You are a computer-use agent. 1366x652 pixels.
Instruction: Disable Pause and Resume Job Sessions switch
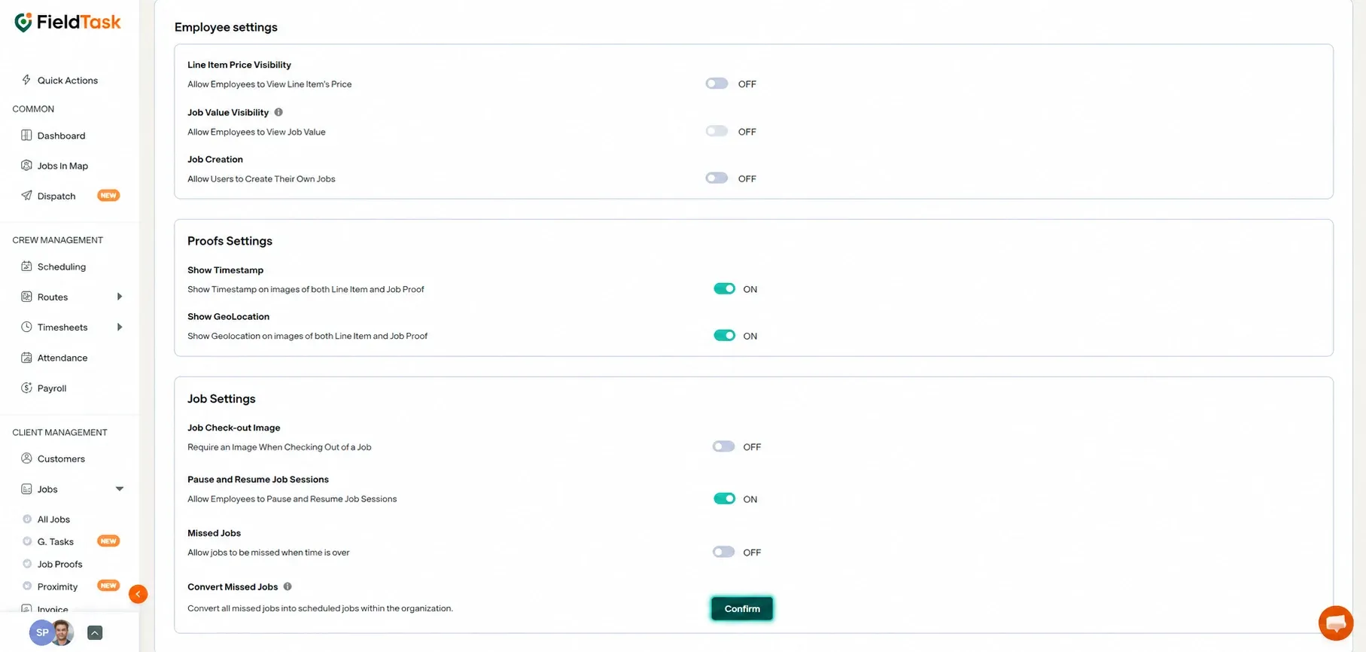point(724,498)
